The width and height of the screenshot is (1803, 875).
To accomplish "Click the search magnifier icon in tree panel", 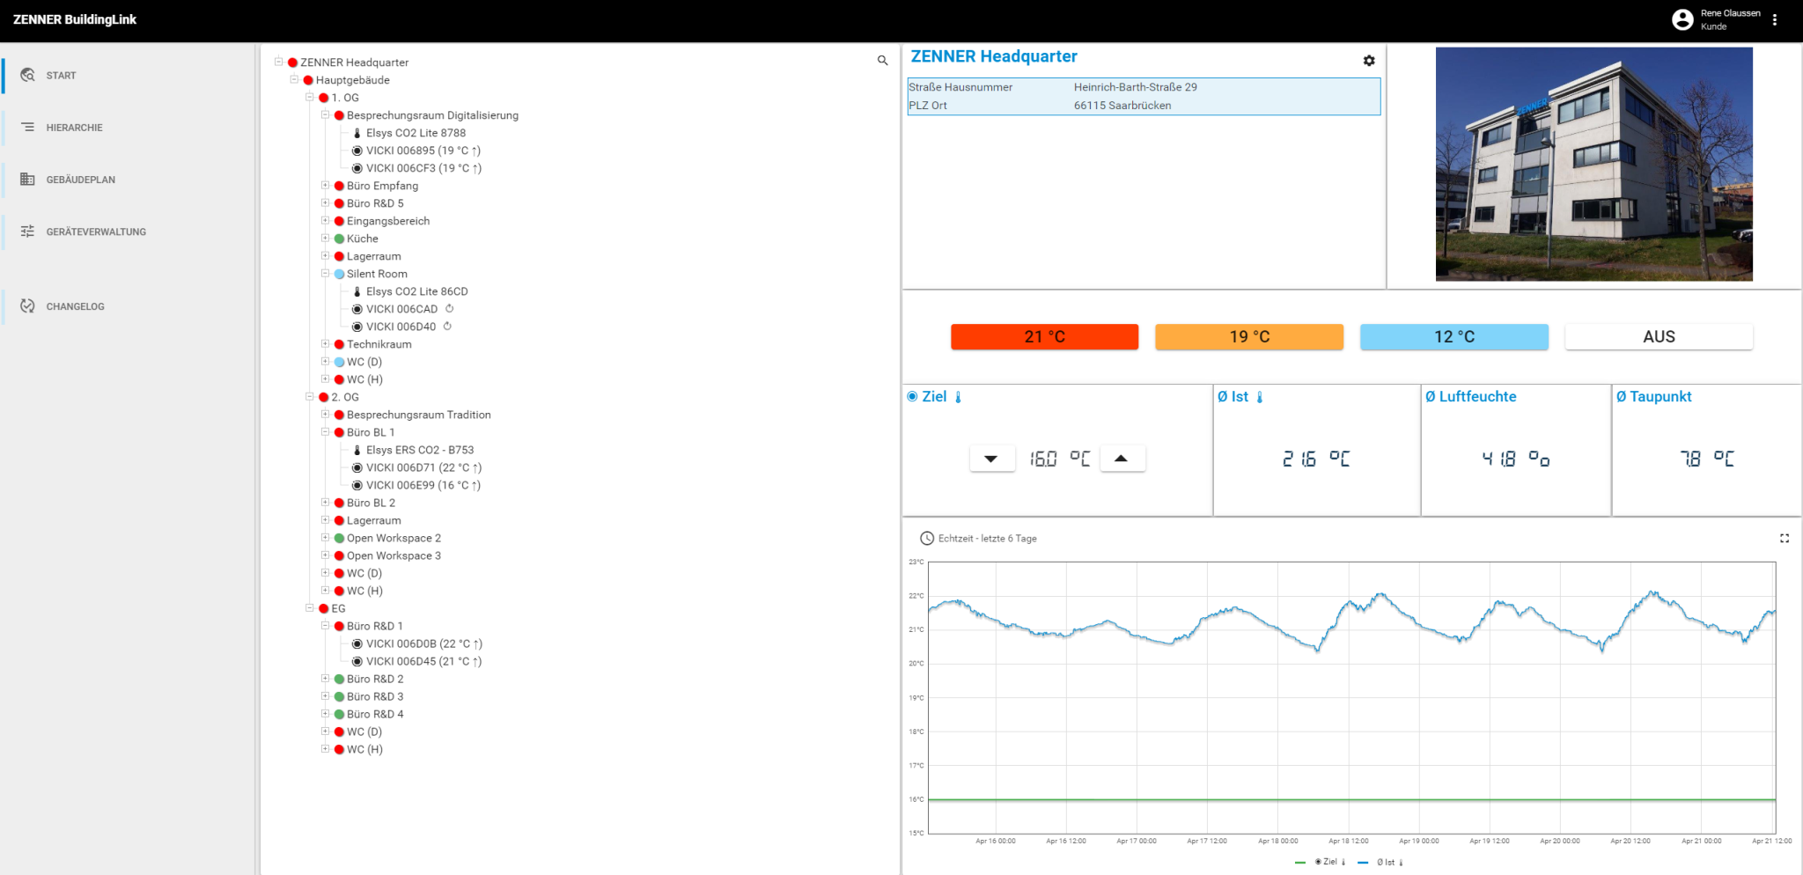I will pyautogui.click(x=882, y=61).
